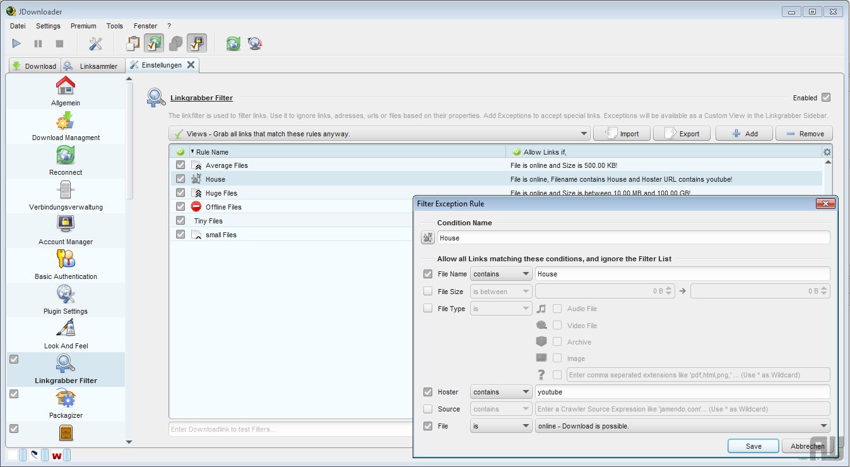Click the Save button
Viewport: 850px width, 467px height.
click(753, 446)
